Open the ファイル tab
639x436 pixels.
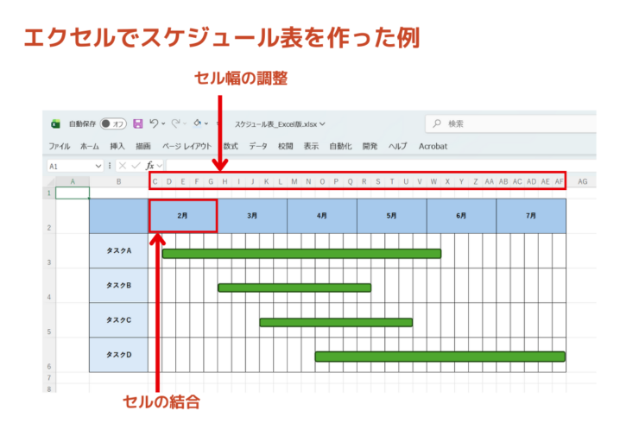(x=60, y=146)
